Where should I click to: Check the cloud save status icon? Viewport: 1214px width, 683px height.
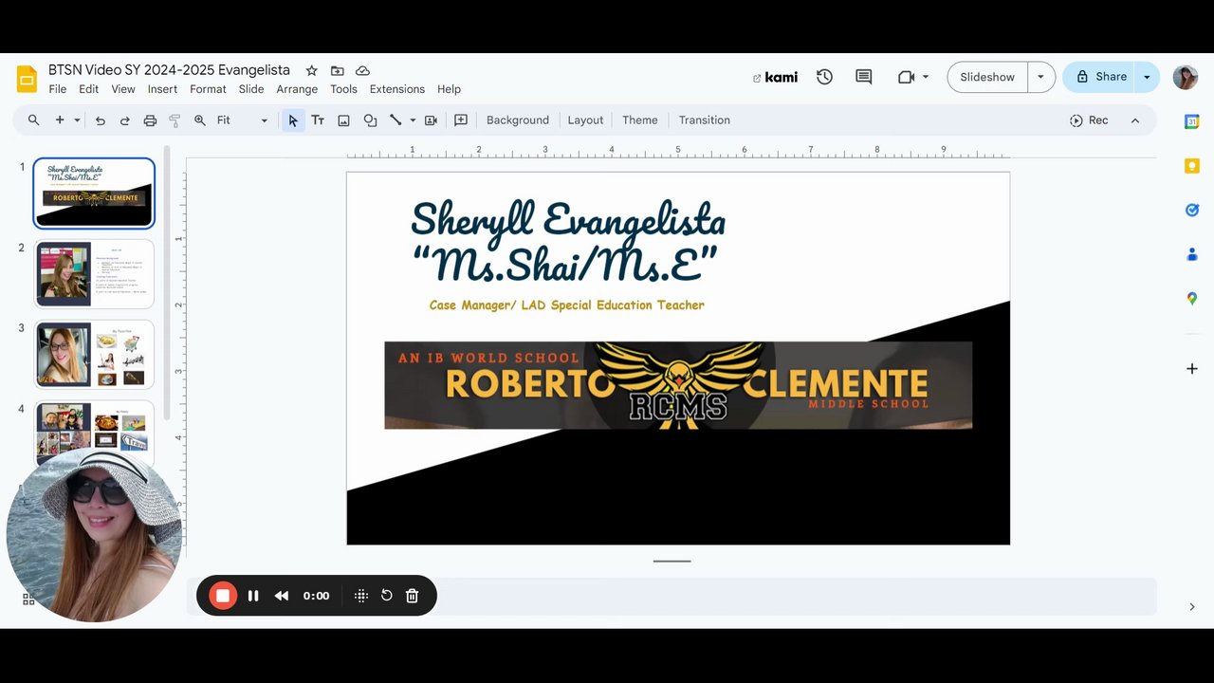(x=362, y=70)
